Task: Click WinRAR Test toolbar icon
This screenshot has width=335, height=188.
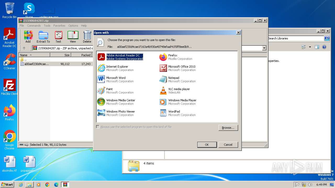Action: point(58,37)
